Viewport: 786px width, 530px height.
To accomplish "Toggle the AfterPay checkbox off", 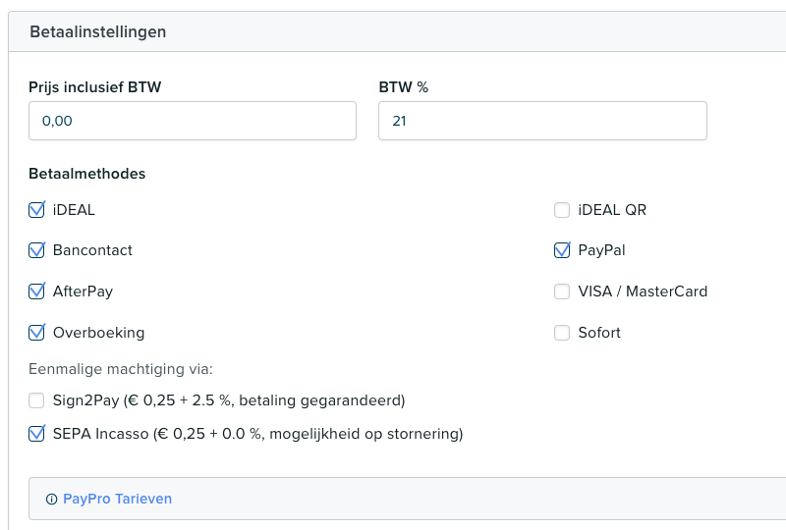I will tap(37, 291).
